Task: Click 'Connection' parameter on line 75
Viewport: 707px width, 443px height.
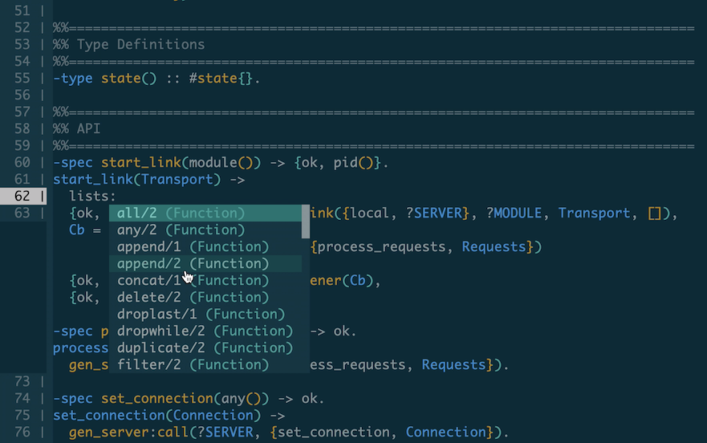Action: [213, 416]
